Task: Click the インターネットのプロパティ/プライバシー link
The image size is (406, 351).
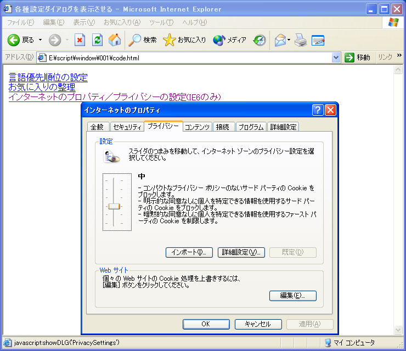Action: (x=115, y=97)
